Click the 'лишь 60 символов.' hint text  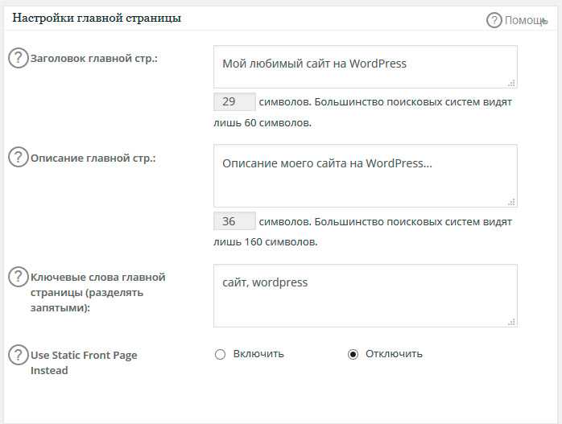[x=262, y=123]
